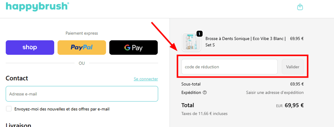This screenshot has width=334, height=127.
Task: Pay with the Google Pay button
Action: [133, 47]
